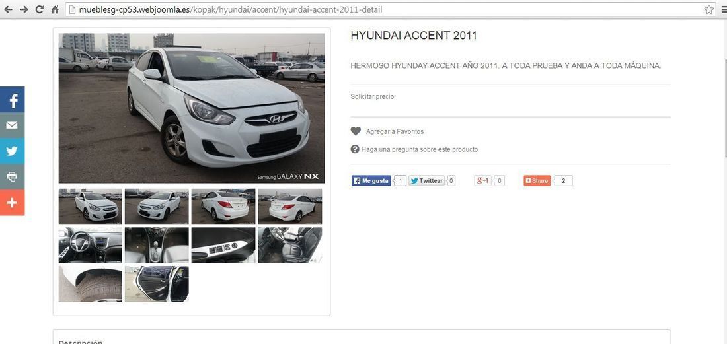
Task: Print the page using the printer sidebar icon
Action: click(12, 177)
